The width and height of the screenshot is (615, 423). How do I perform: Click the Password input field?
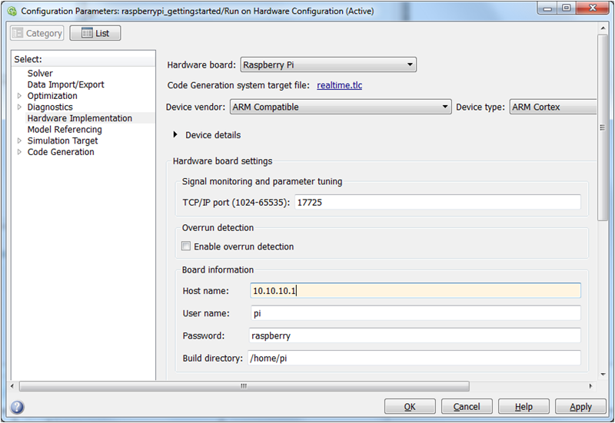(x=414, y=335)
